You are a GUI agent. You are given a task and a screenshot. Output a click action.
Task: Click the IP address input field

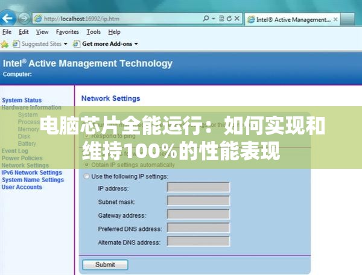click(198, 188)
